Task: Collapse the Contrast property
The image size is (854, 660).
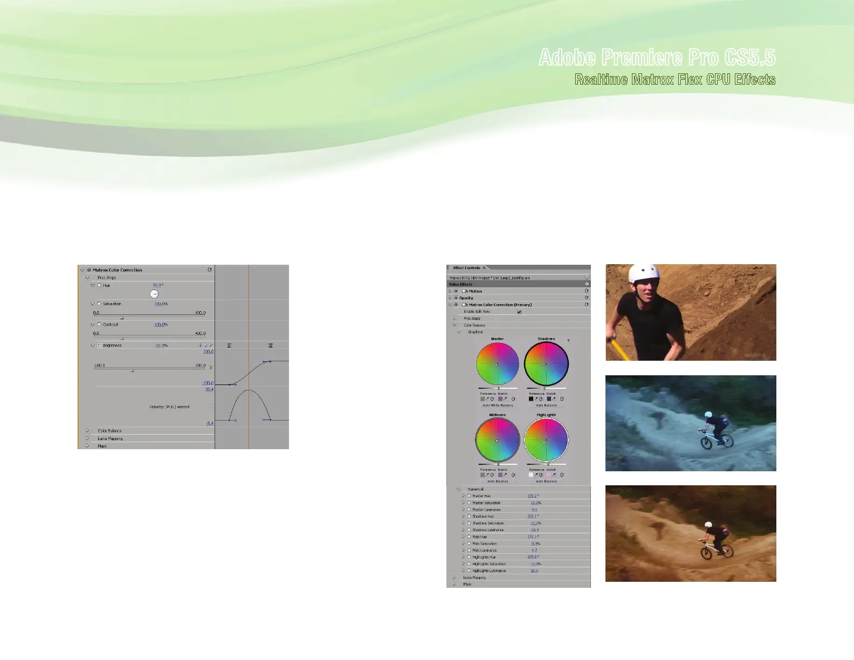Action: click(93, 325)
